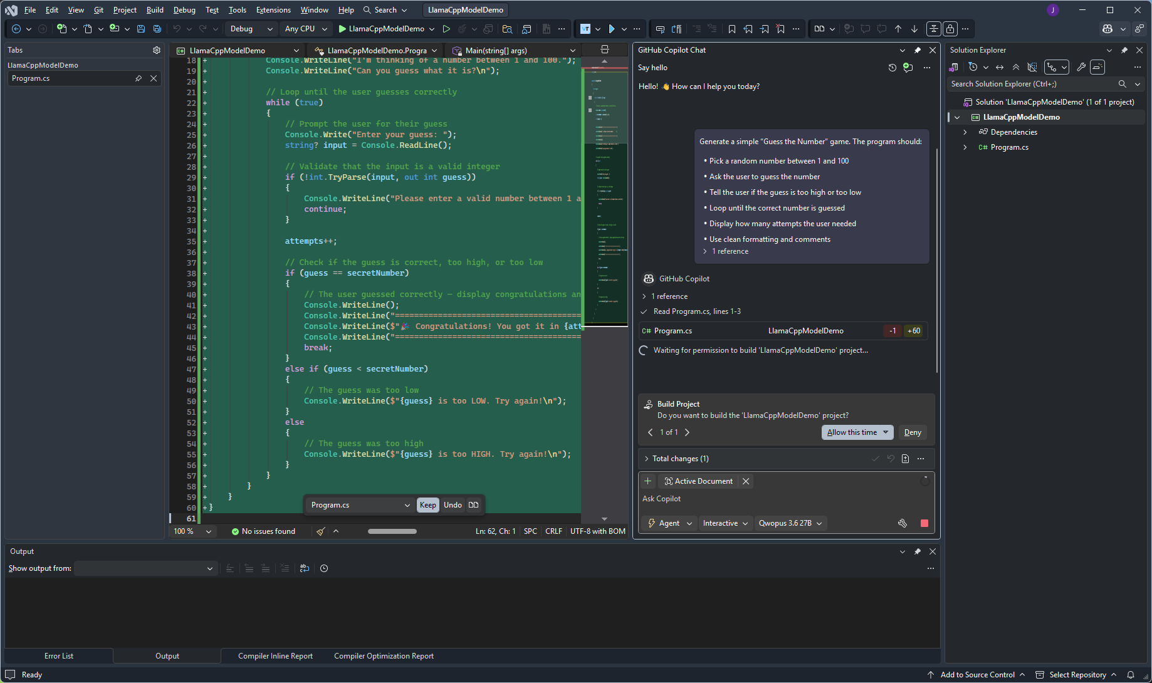Toggle pin on Copilot Chat panel

tap(918, 50)
